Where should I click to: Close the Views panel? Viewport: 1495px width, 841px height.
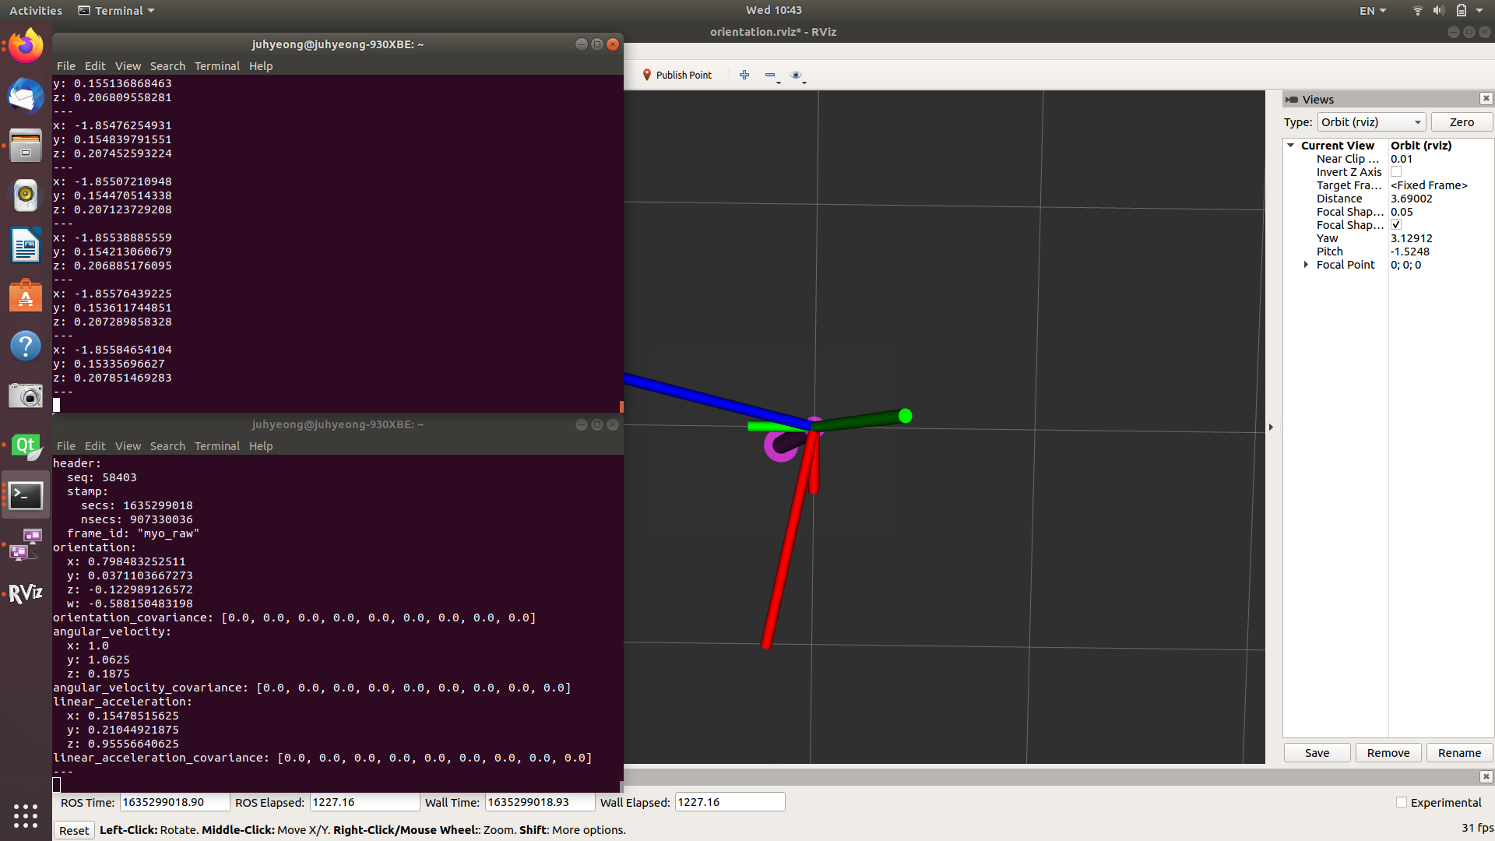coord(1486,98)
